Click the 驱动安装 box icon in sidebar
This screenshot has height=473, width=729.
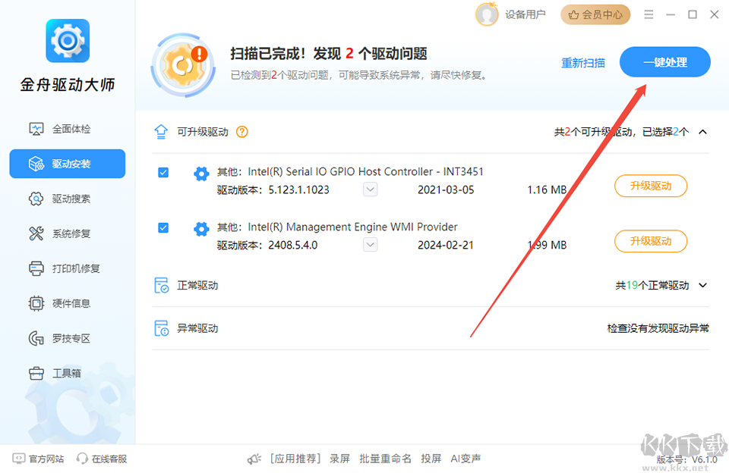point(36,164)
